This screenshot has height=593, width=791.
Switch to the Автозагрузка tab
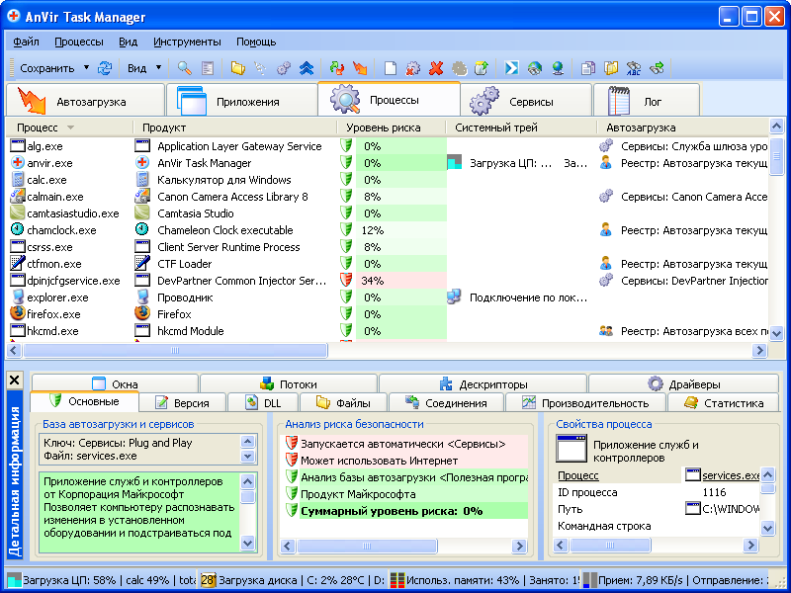point(85,101)
